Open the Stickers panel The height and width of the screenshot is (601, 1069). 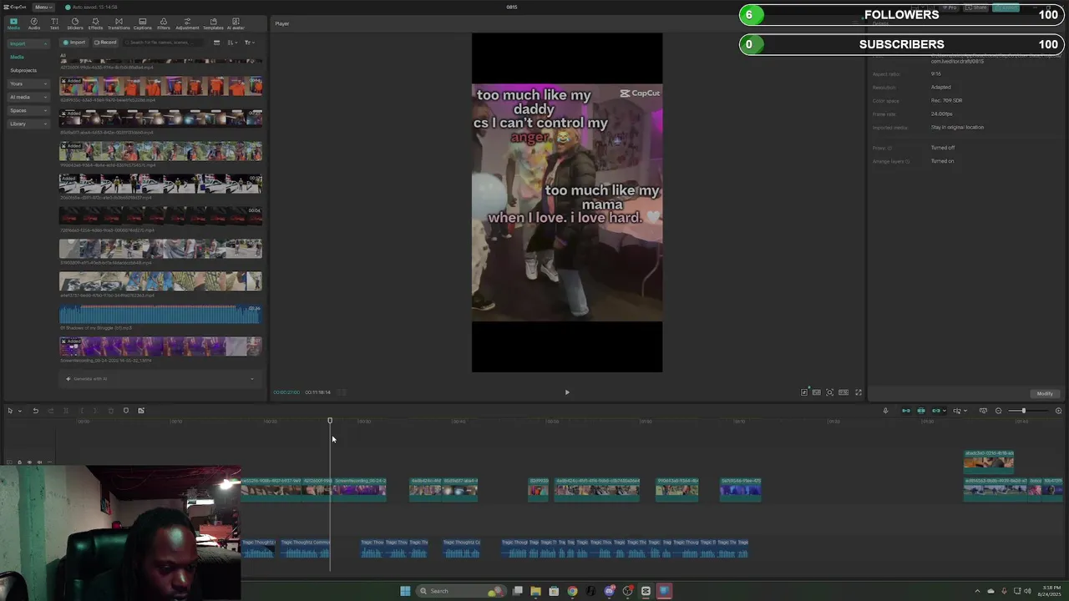click(75, 23)
